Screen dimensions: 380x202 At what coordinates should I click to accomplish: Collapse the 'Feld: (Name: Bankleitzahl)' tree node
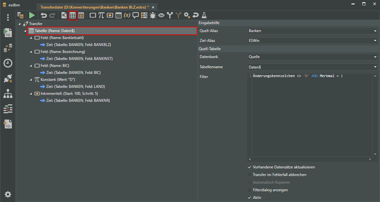[x=31, y=38]
